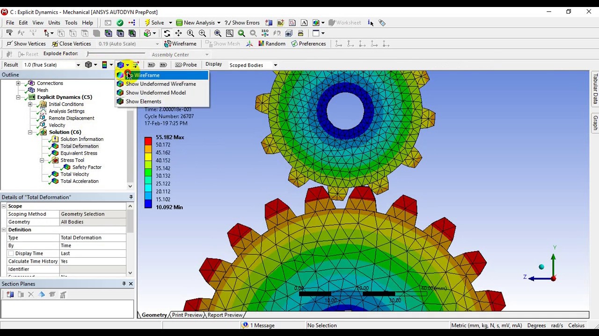This screenshot has height=336, width=599.
Task: Click the green checkmark icon beside the Help menu
Action: click(120, 22)
